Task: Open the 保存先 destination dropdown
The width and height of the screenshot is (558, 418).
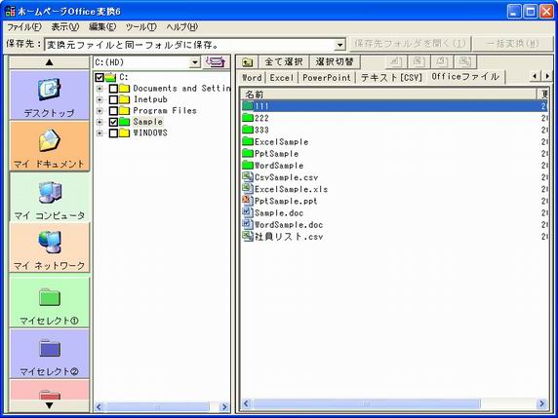Action: coord(339,45)
